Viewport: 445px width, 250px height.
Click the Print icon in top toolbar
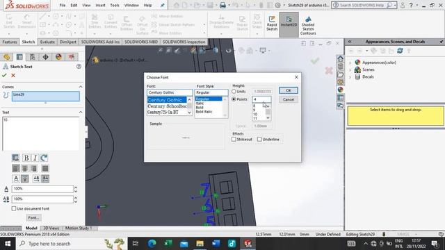click(222, 5)
